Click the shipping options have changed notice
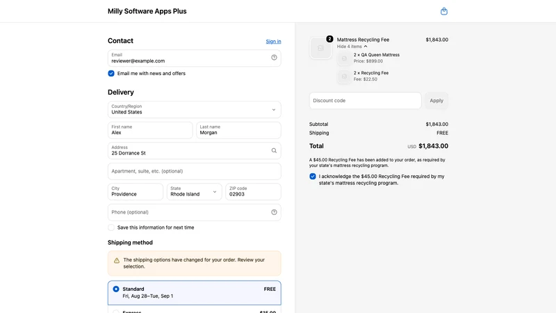Image resolution: width=556 pixels, height=313 pixels. point(195,264)
